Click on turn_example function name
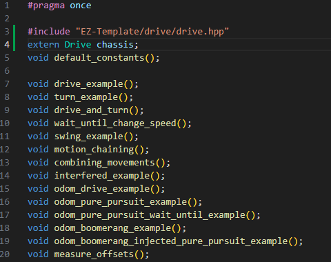 click(x=86, y=97)
